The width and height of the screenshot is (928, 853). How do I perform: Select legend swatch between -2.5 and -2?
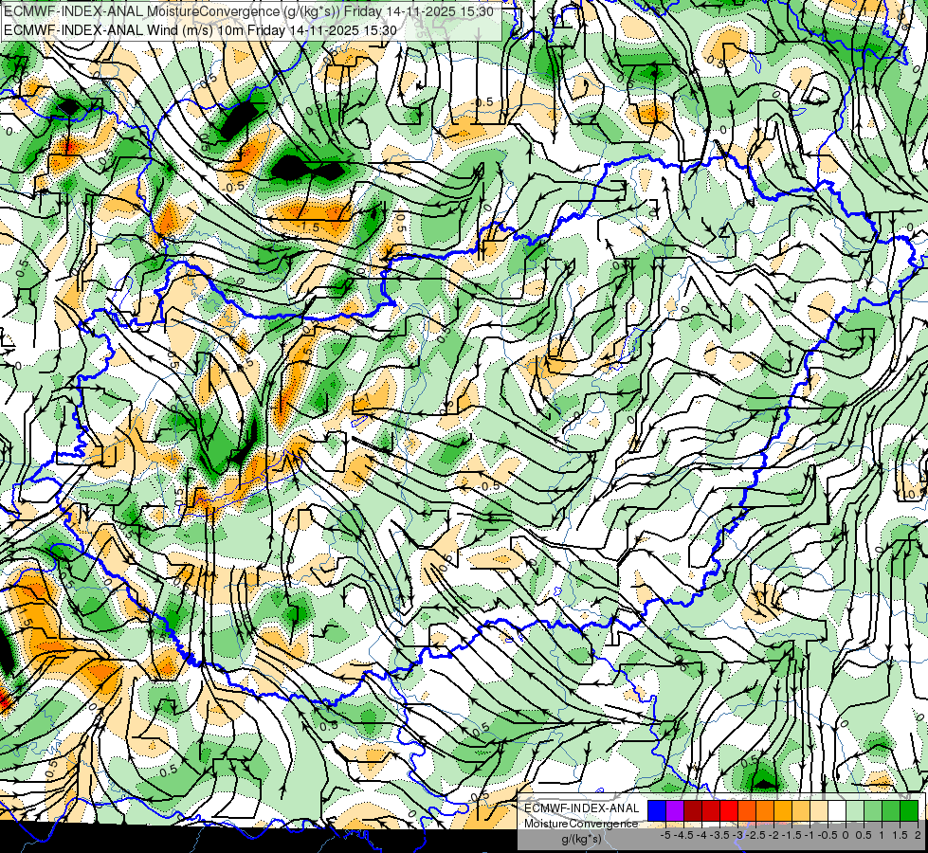click(765, 810)
